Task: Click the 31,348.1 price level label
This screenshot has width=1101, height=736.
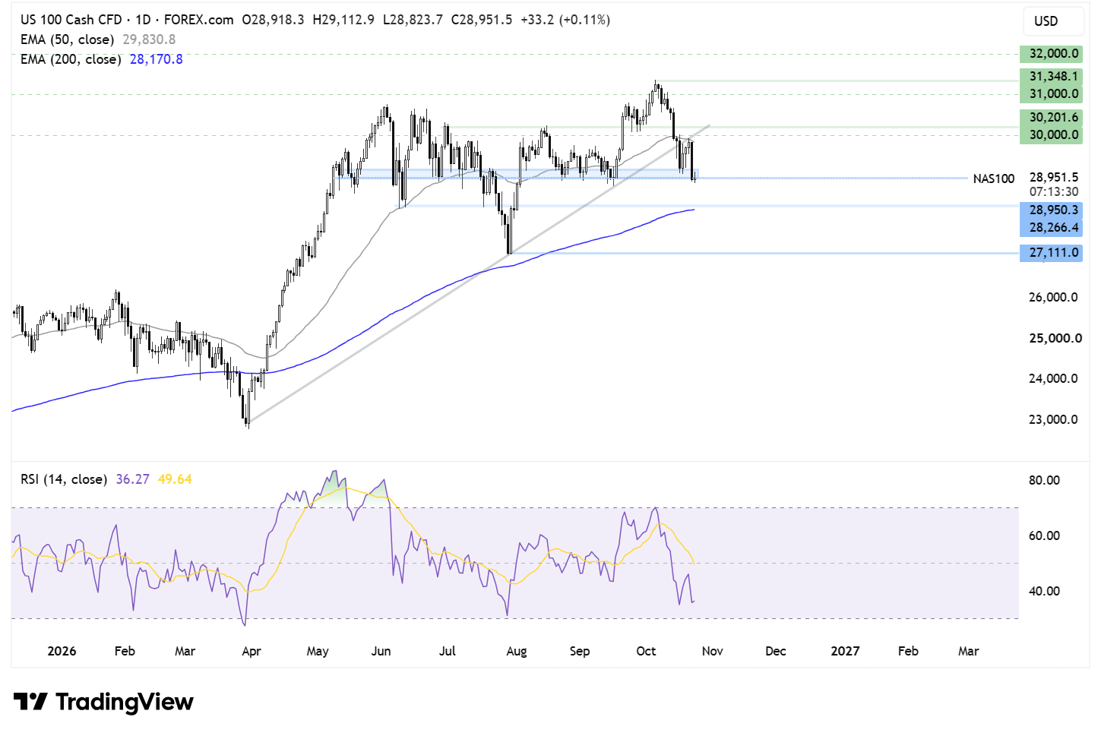Action: (1052, 76)
